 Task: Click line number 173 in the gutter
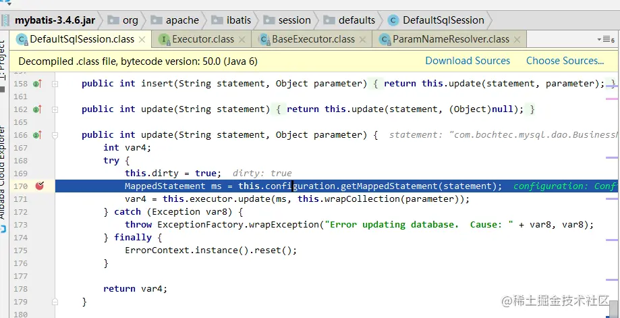coord(20,225)
